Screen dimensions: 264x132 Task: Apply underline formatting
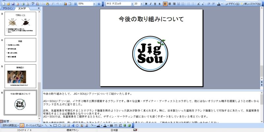coord(155,4)
